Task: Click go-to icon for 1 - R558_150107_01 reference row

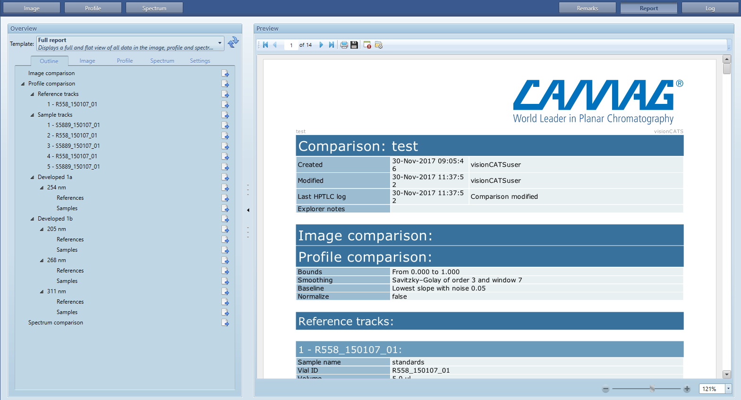Action: click(225, 104)
